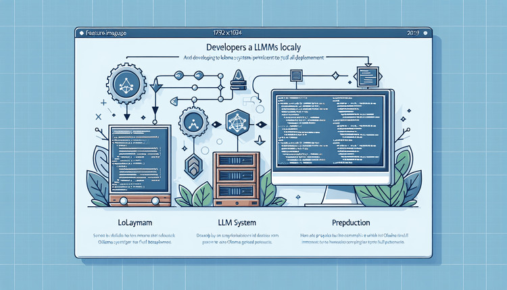Click inside the left terminal code window

pyautogui.click(x=139, y=159)
